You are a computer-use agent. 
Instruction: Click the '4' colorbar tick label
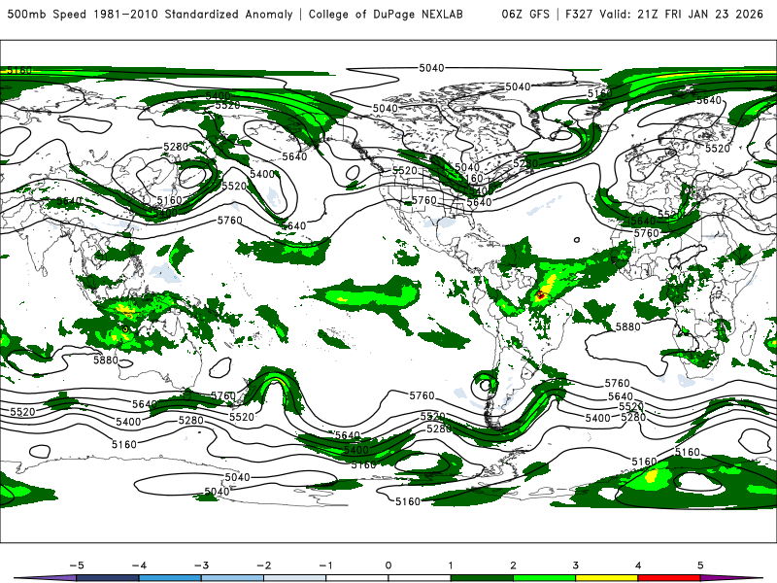pos(638,566)
